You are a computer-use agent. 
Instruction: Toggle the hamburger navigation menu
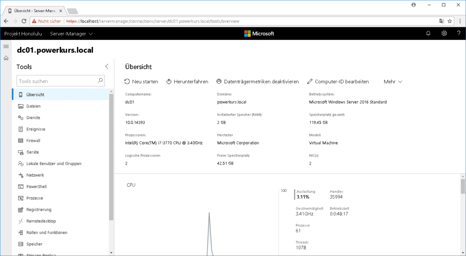click(6, 46)
